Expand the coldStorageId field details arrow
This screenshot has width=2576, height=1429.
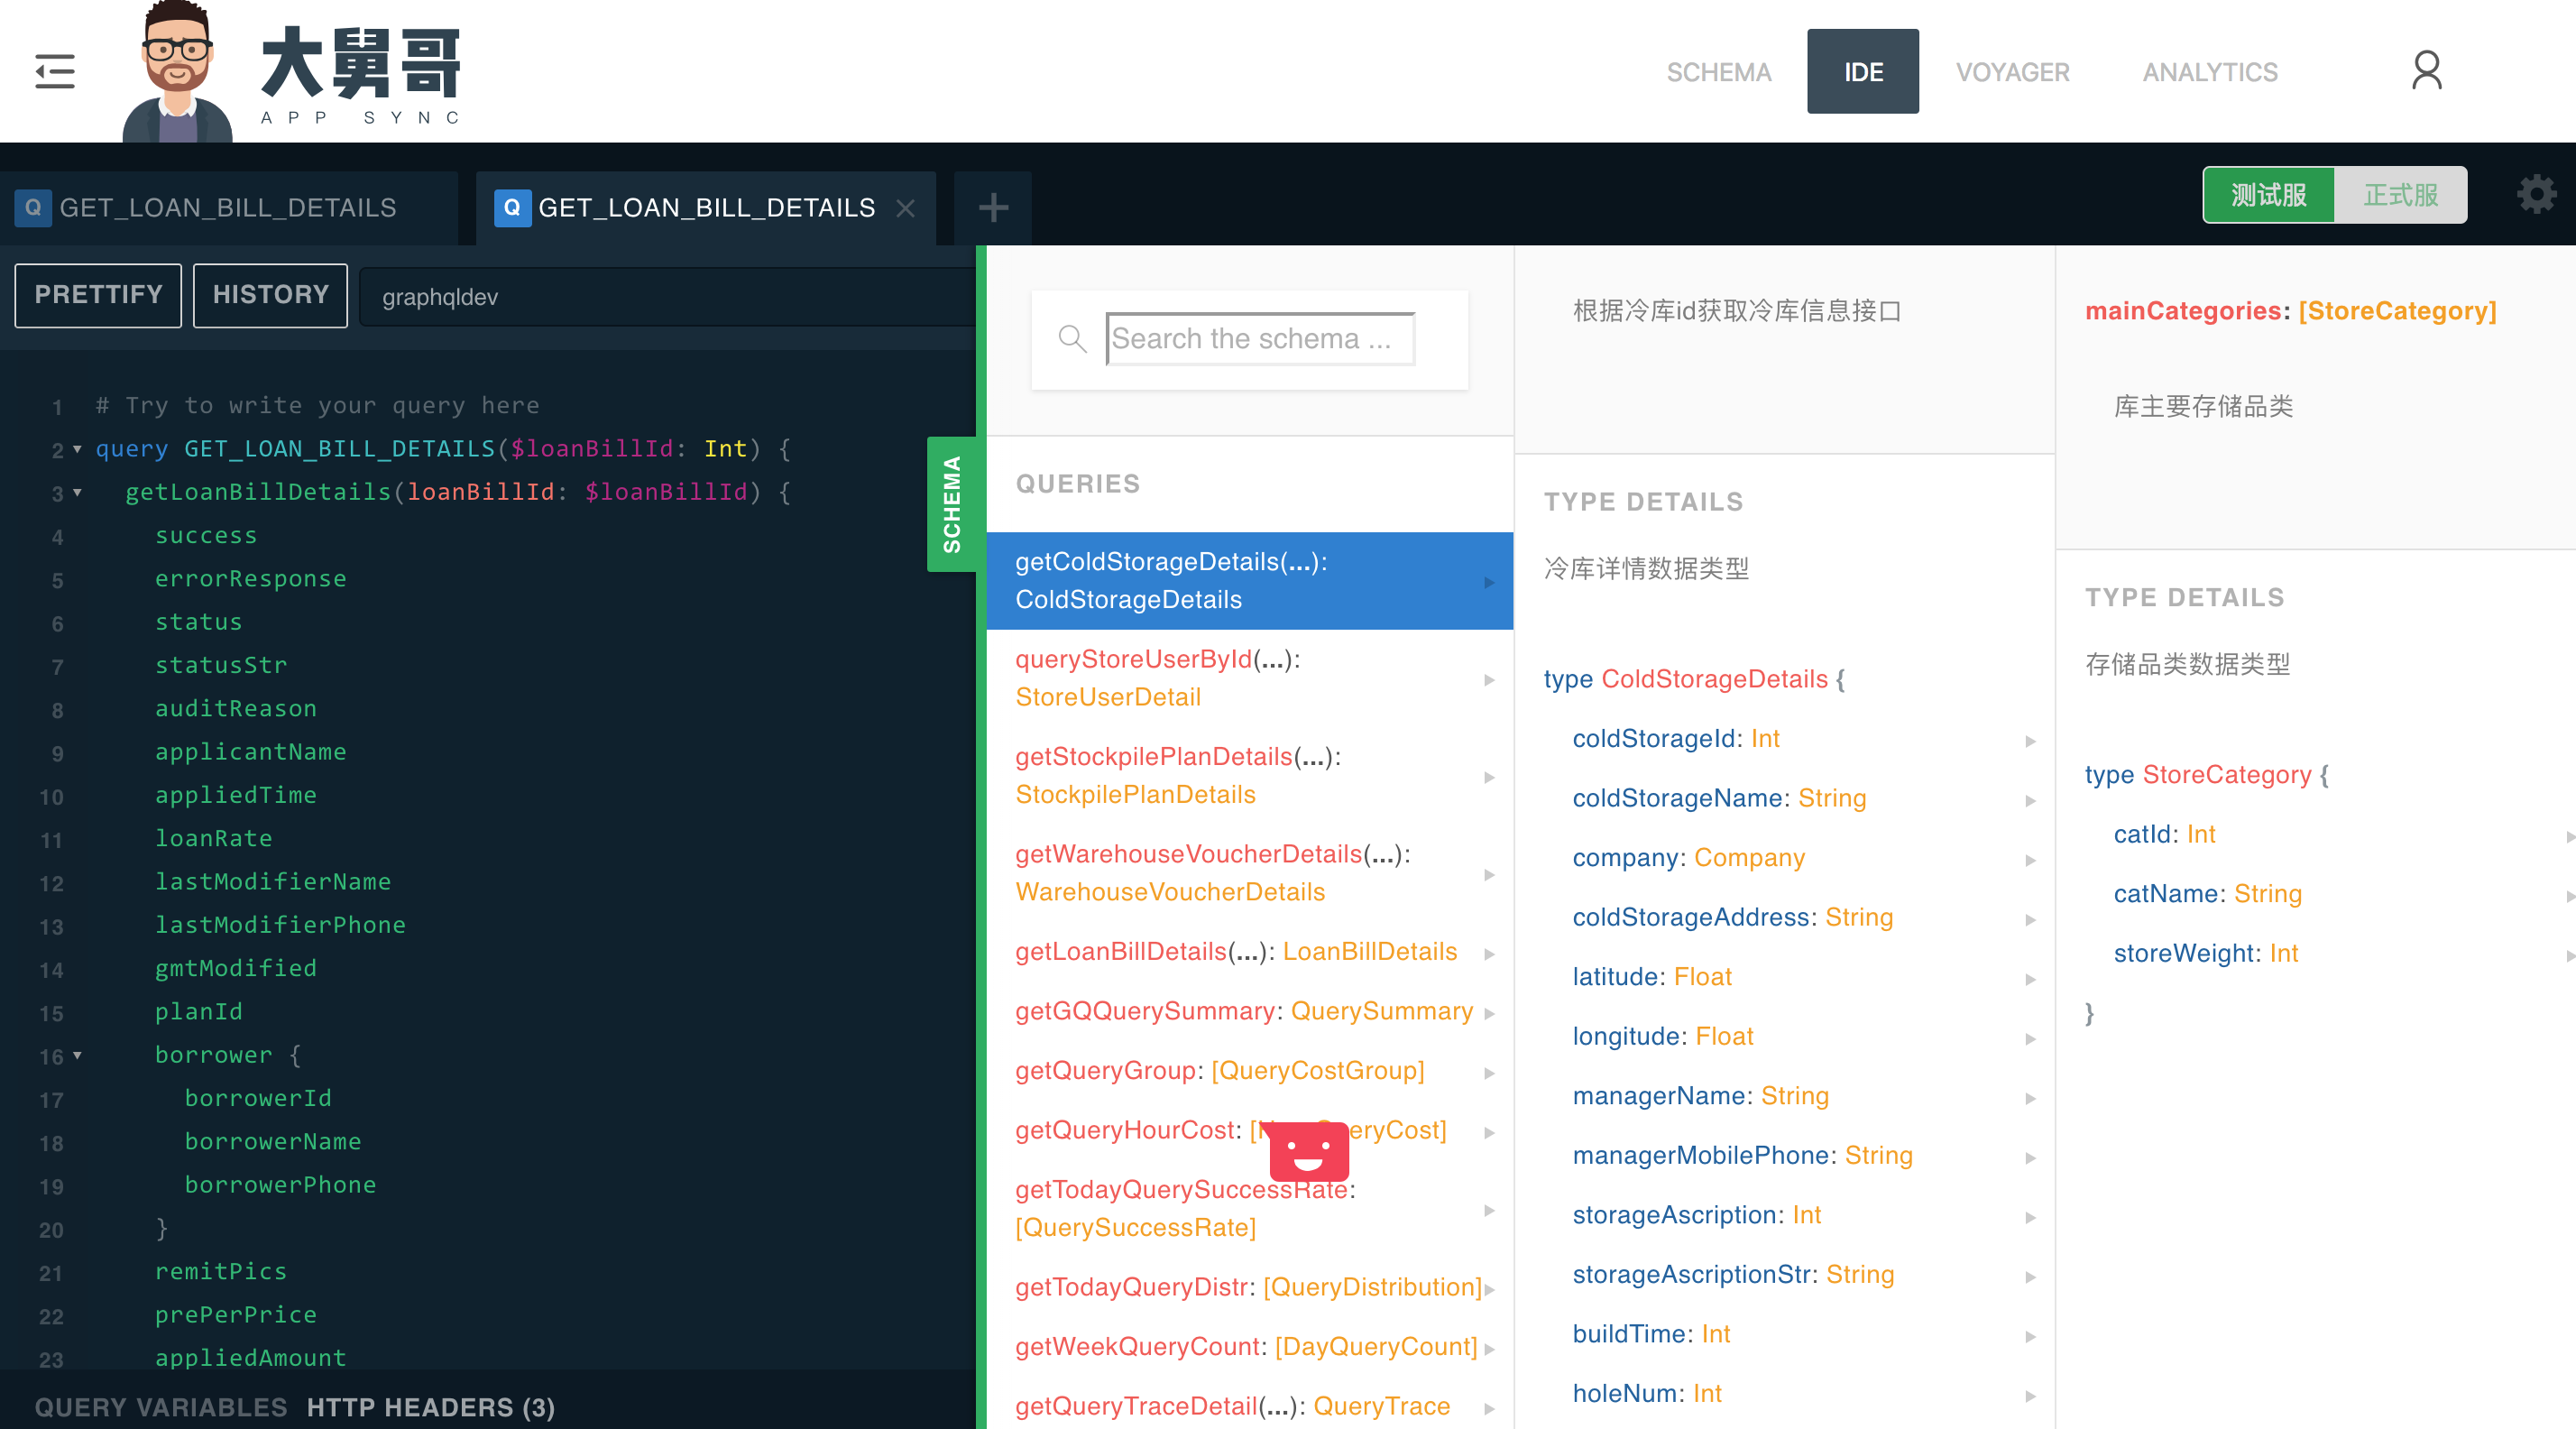2030,740
